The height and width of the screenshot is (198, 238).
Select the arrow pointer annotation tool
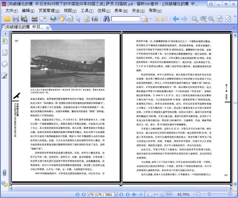pyautogui.click(x=78, y=19)
